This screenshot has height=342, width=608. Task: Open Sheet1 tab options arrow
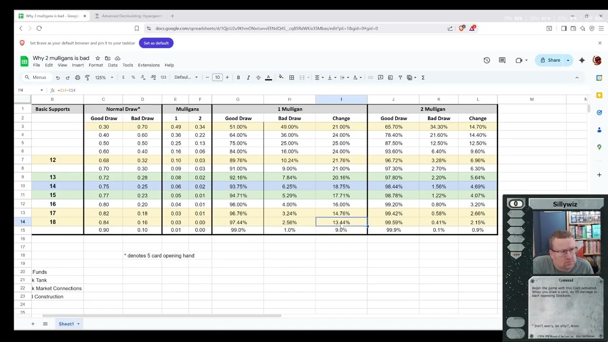click(78, 324)
